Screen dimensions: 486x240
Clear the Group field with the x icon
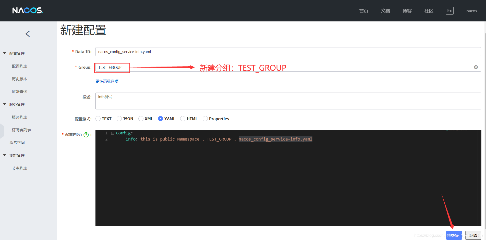pyautogui.click(x=476, y=67)
